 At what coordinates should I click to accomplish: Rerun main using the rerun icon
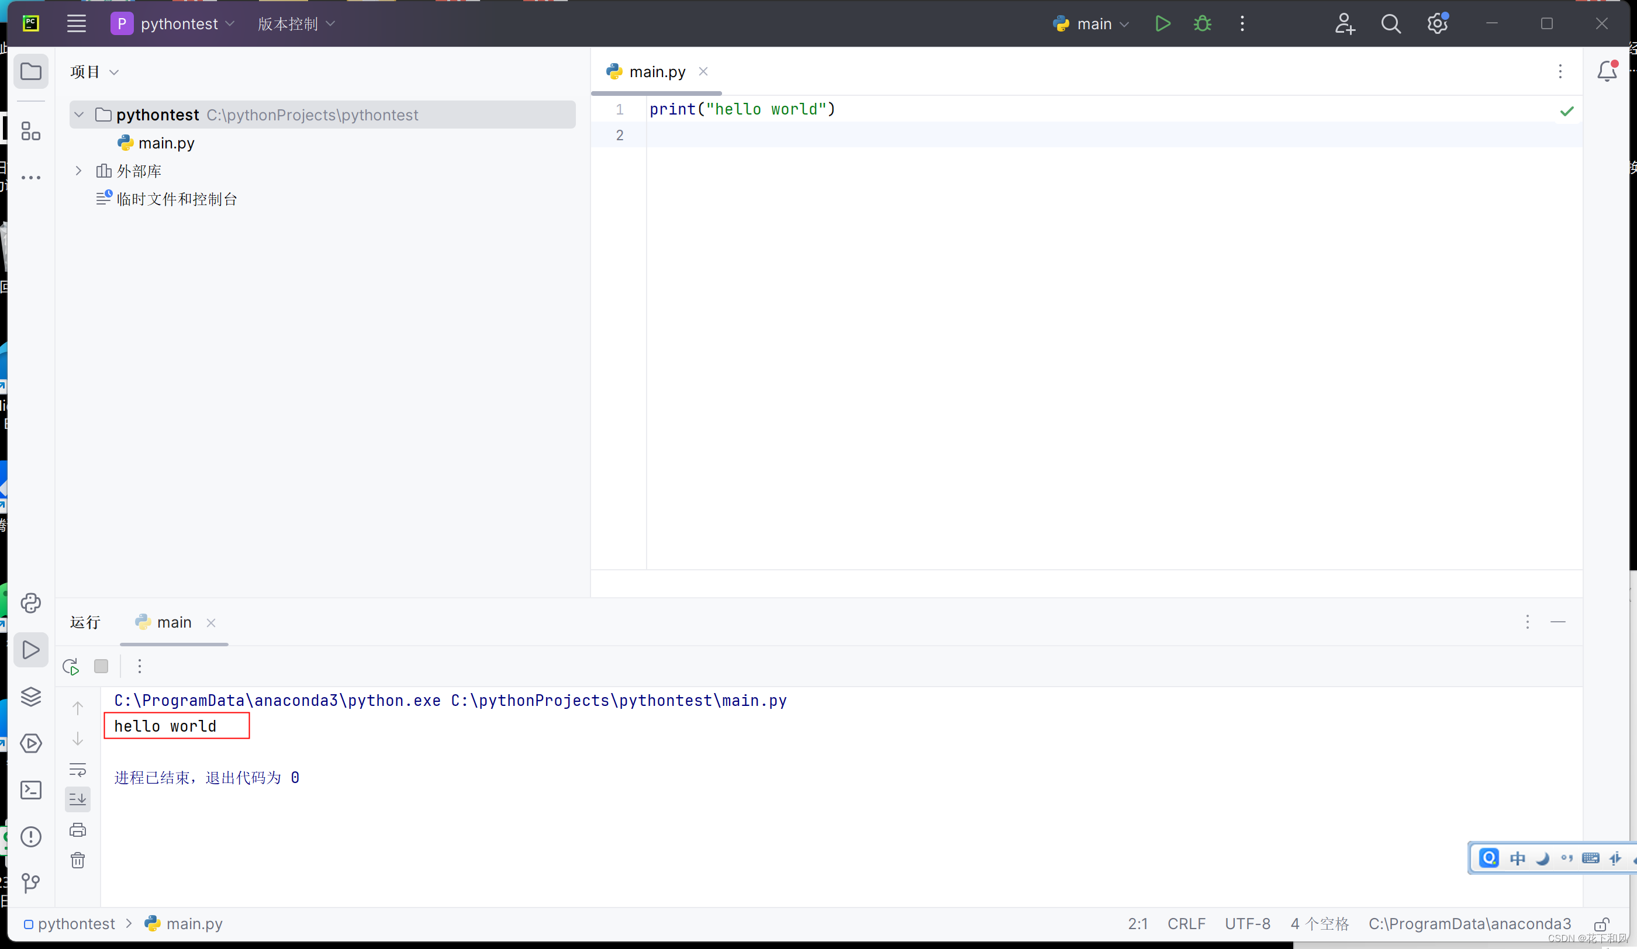pos(71,667)
